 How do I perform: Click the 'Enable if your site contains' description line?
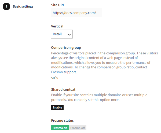click(x=99, y=95)
